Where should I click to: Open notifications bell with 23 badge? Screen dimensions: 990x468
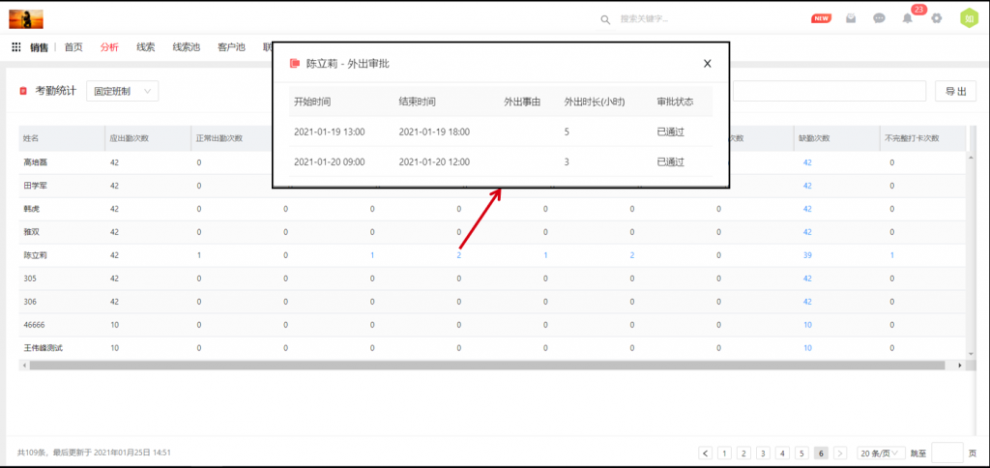click(908, 18)
